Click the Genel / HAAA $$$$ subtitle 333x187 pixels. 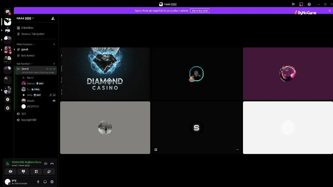click(21, 165)
